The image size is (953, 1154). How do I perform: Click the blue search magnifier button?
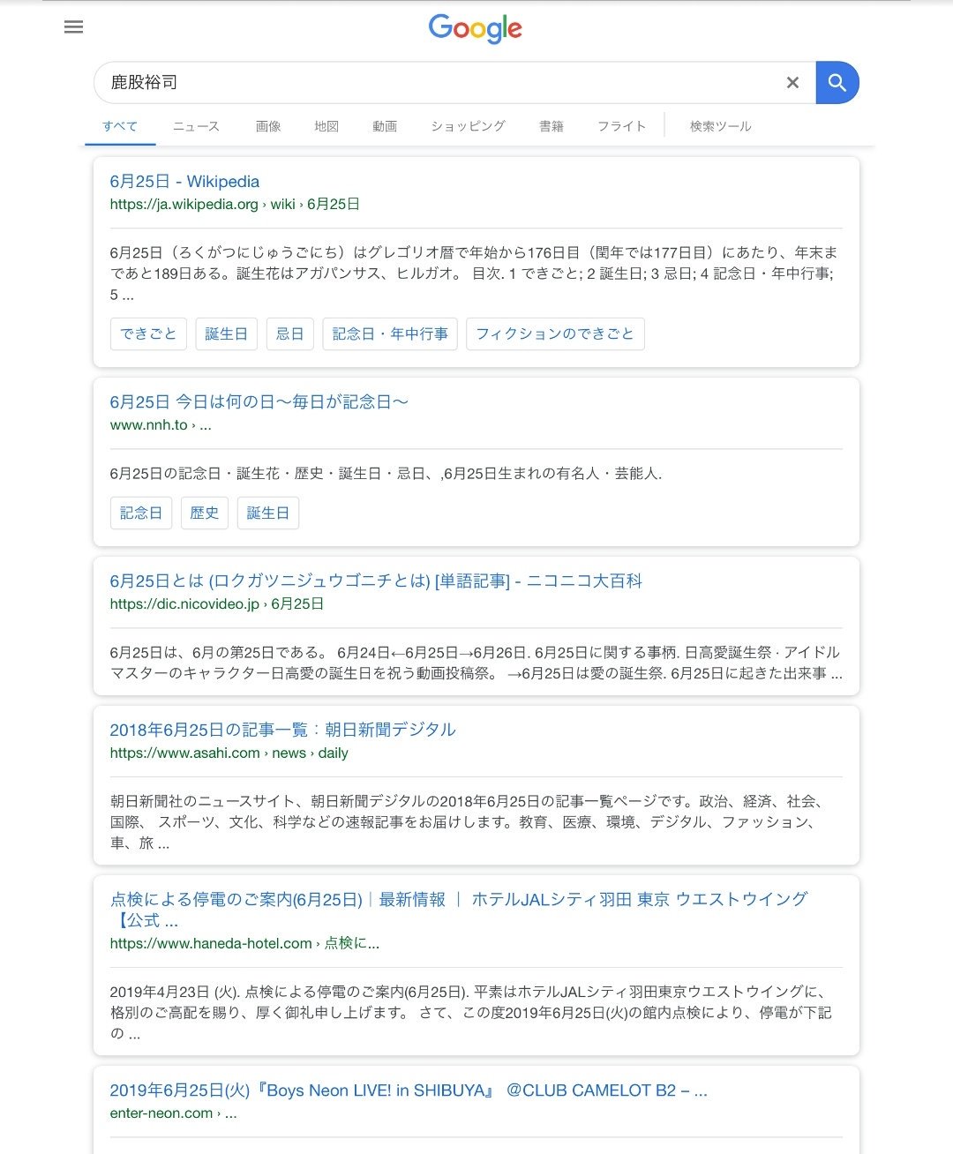[x=837, y=83]
